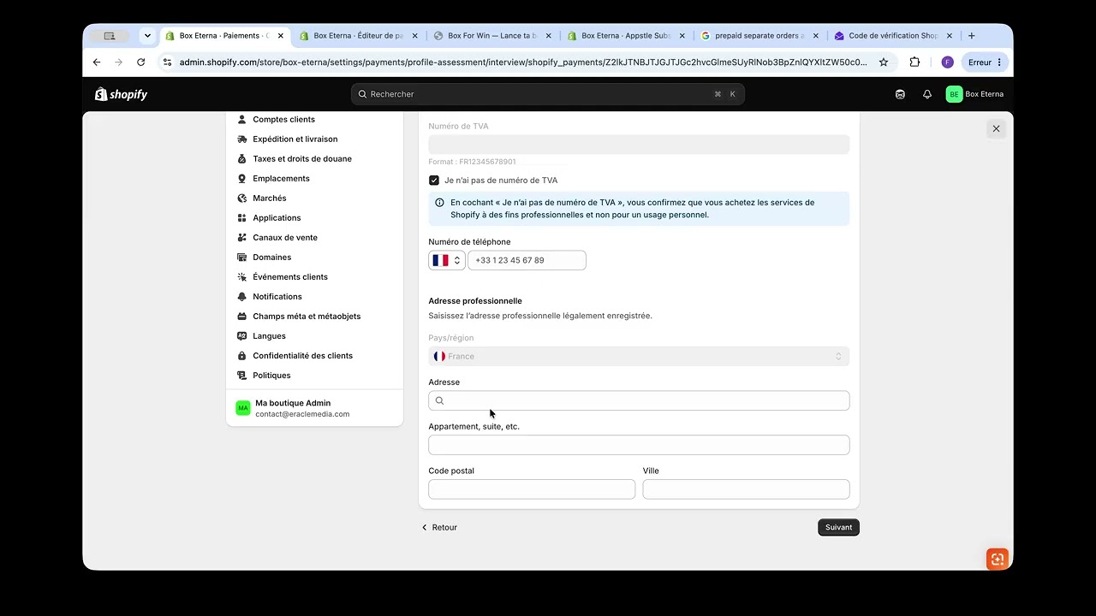Image resolution: width=1096 pixels, height=616 pixels.
Task: Open the tab search dropdown arrow
Action: tap(147, 36)
